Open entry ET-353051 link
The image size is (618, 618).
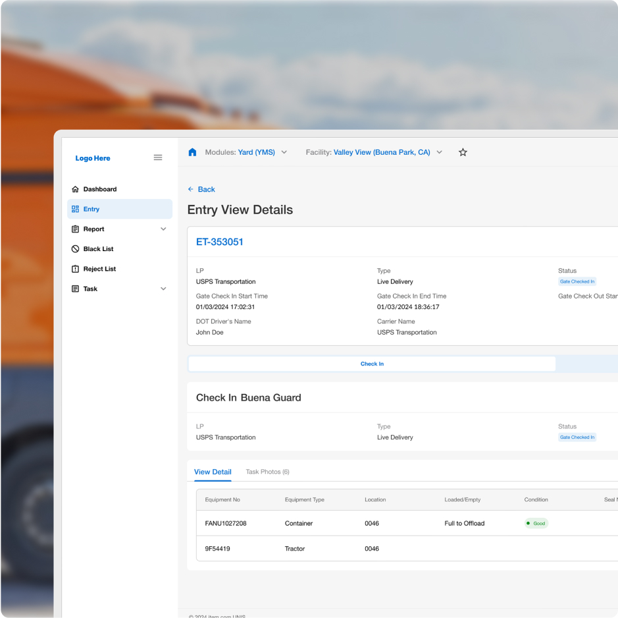click(220, 242)
